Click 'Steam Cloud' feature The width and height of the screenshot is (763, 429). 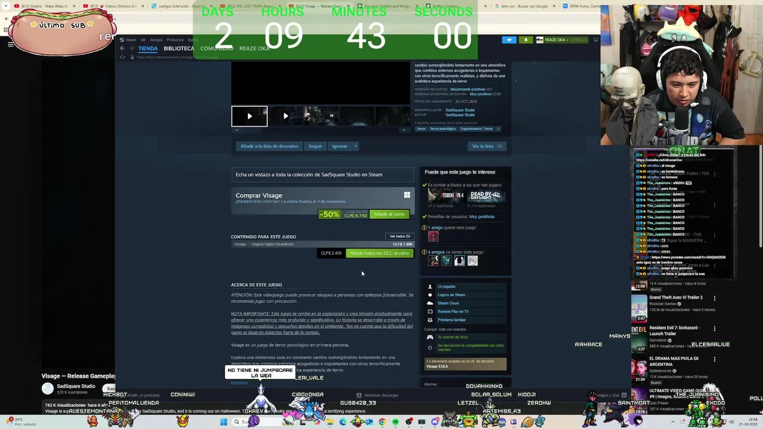coord(465,303)
